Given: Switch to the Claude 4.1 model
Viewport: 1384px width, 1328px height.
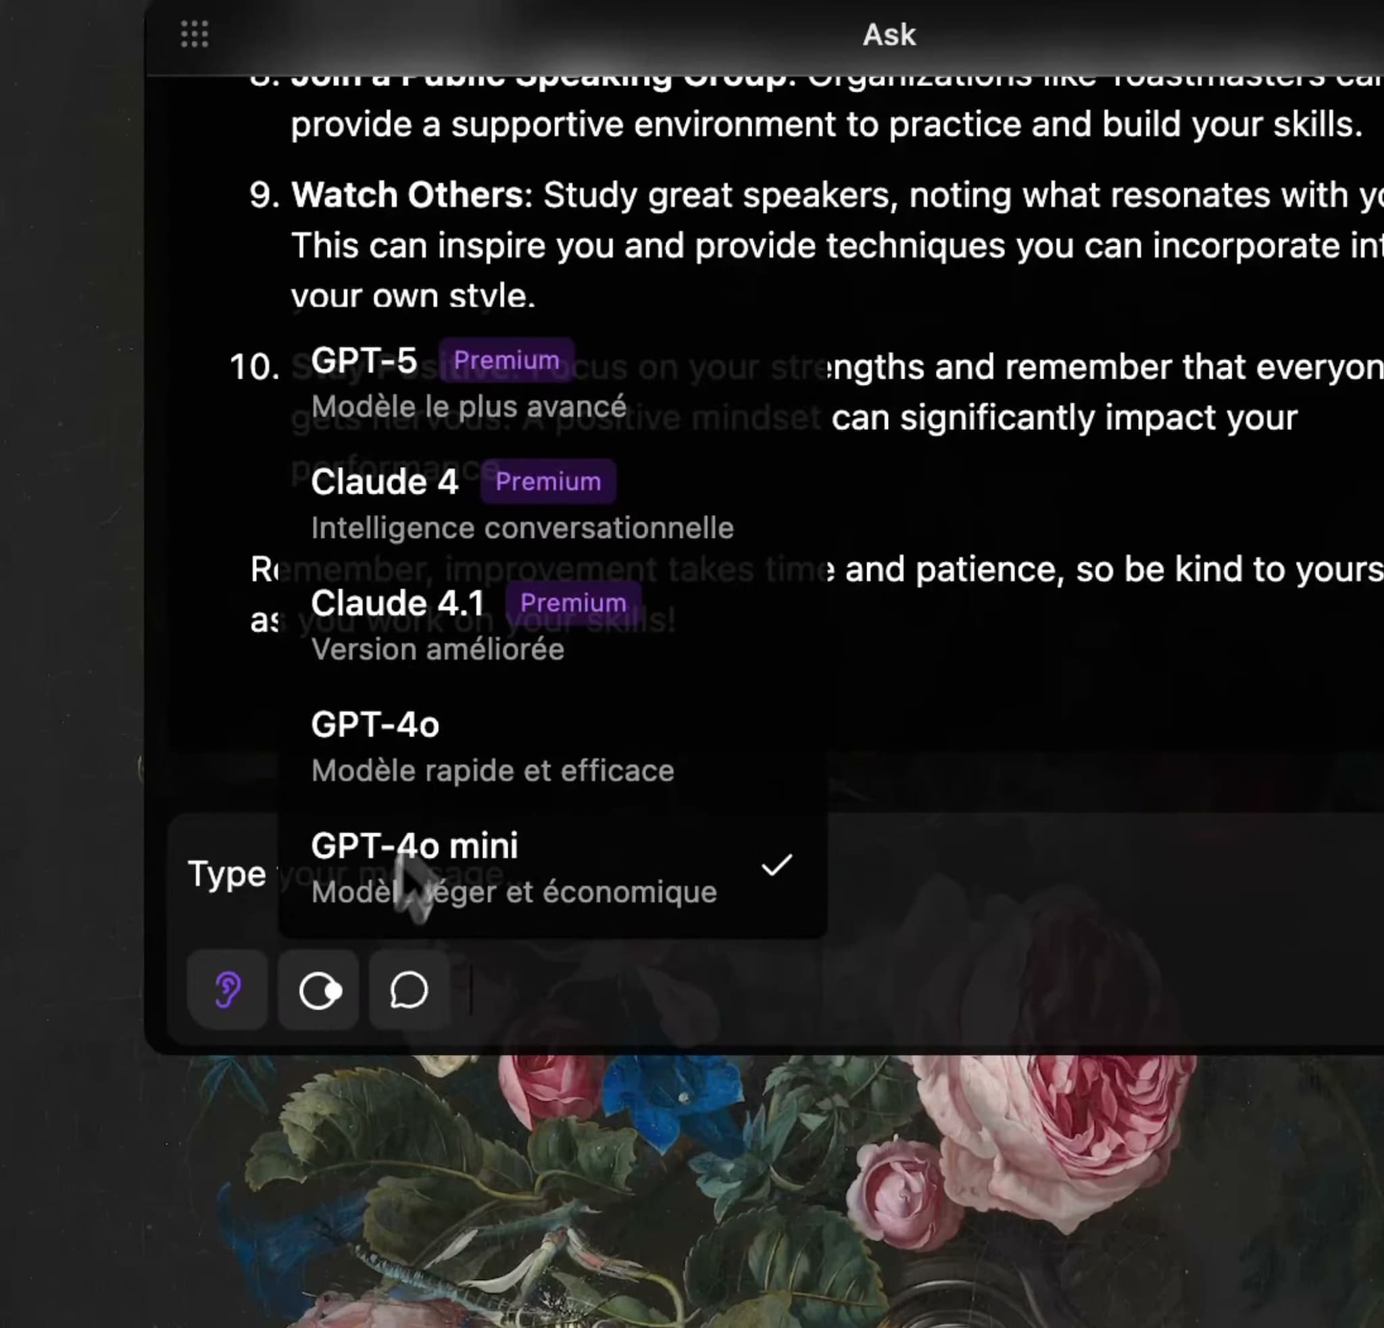Looking at the screenshot, I should click(397, 604).
